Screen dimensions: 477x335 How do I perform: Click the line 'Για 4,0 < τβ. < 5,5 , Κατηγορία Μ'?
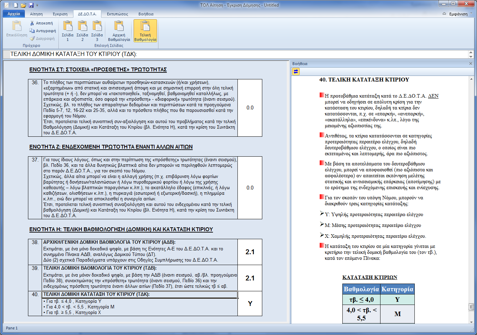[x=79, y=307]
